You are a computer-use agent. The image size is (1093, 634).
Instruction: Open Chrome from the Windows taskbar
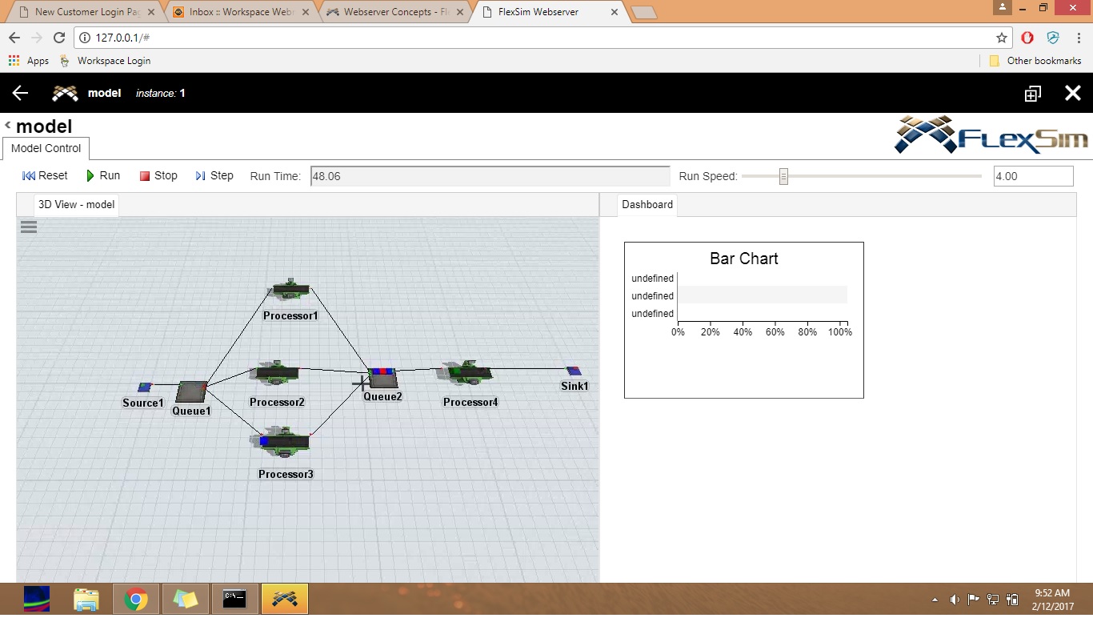pyautogui.click(x=136, y=599)
